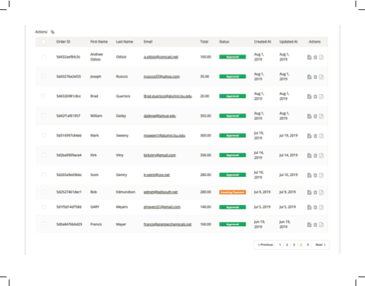Image resolution: width=365 pixels, height=286 pixels.
Task: Click the orange Awaiting Payment status badge
Action: (x=233, y=192)
